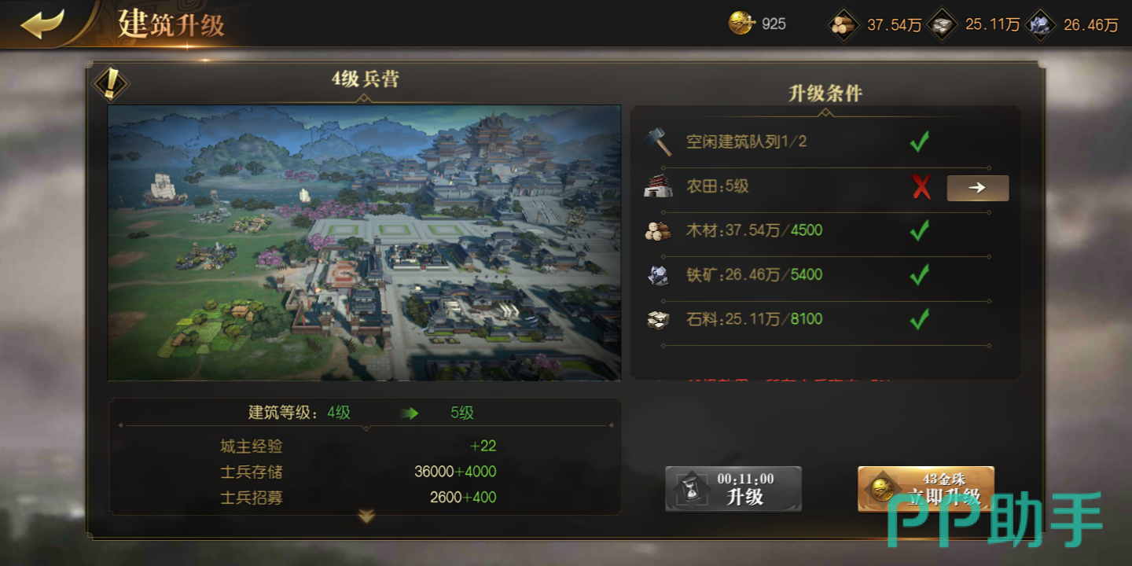Tap the gold coin currency icon
The width and height of the screenshot is (1132, 566).
[741, 24]
